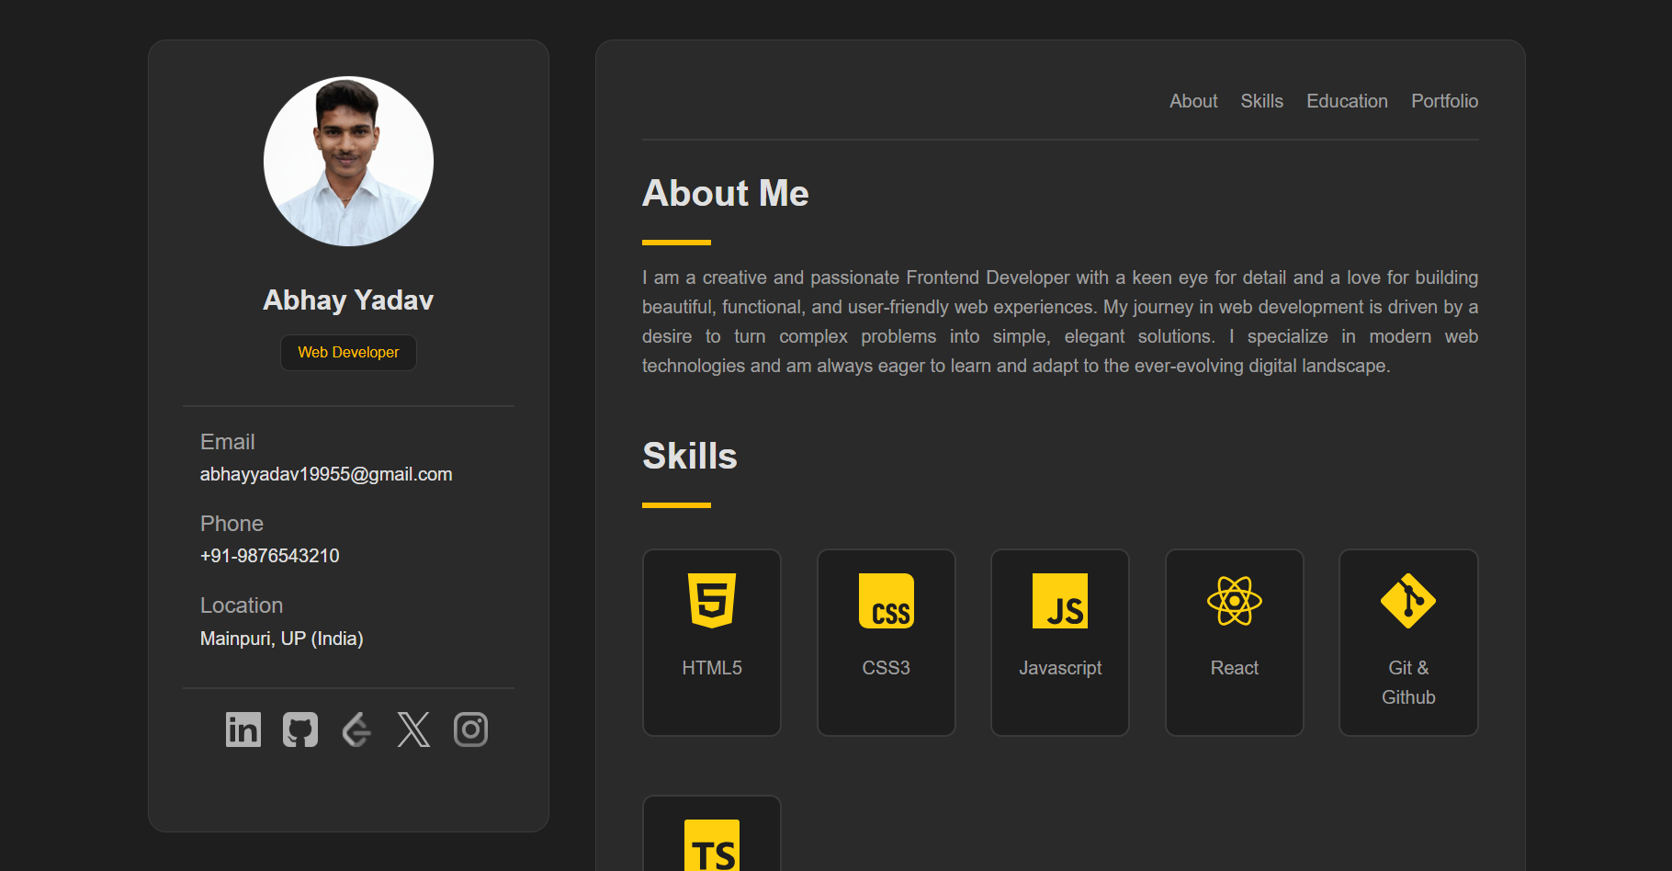
Task: Visit the X (Twitter) social icon
Action: [x=413, y=730]
